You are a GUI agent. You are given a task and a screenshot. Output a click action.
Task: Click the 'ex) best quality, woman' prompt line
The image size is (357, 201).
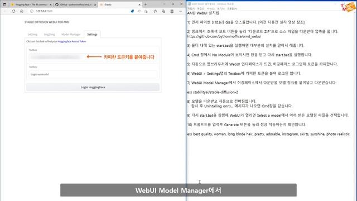click(x=268, y=134)
